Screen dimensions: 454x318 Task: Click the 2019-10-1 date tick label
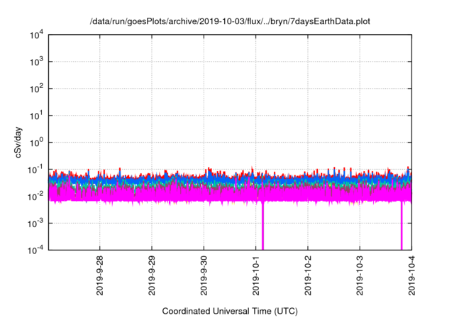[255, 275]
